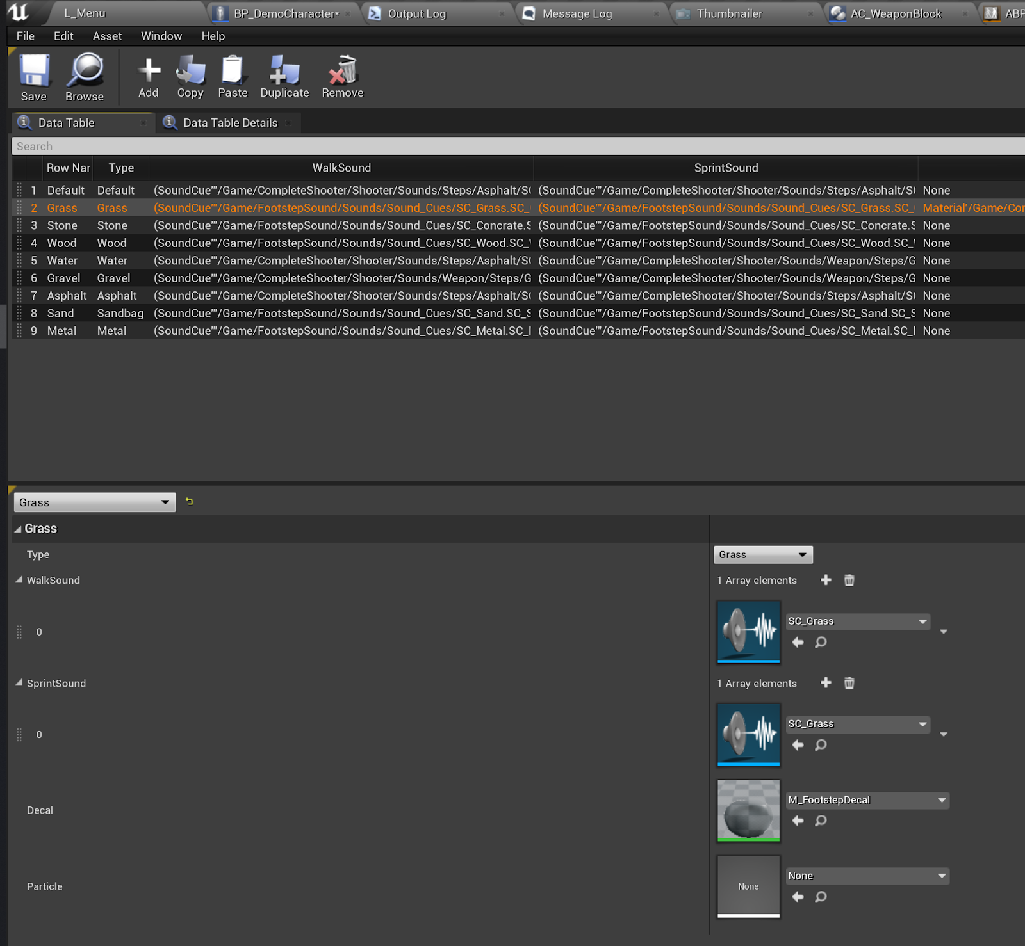Add an element to the SprintSound array
Viewport: 1025px width, 946px height.
[x=826, y=683]
